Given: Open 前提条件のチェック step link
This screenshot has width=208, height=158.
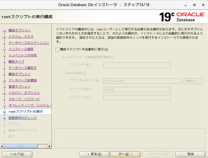Looking at the screenshot, I should pos(23,118).
